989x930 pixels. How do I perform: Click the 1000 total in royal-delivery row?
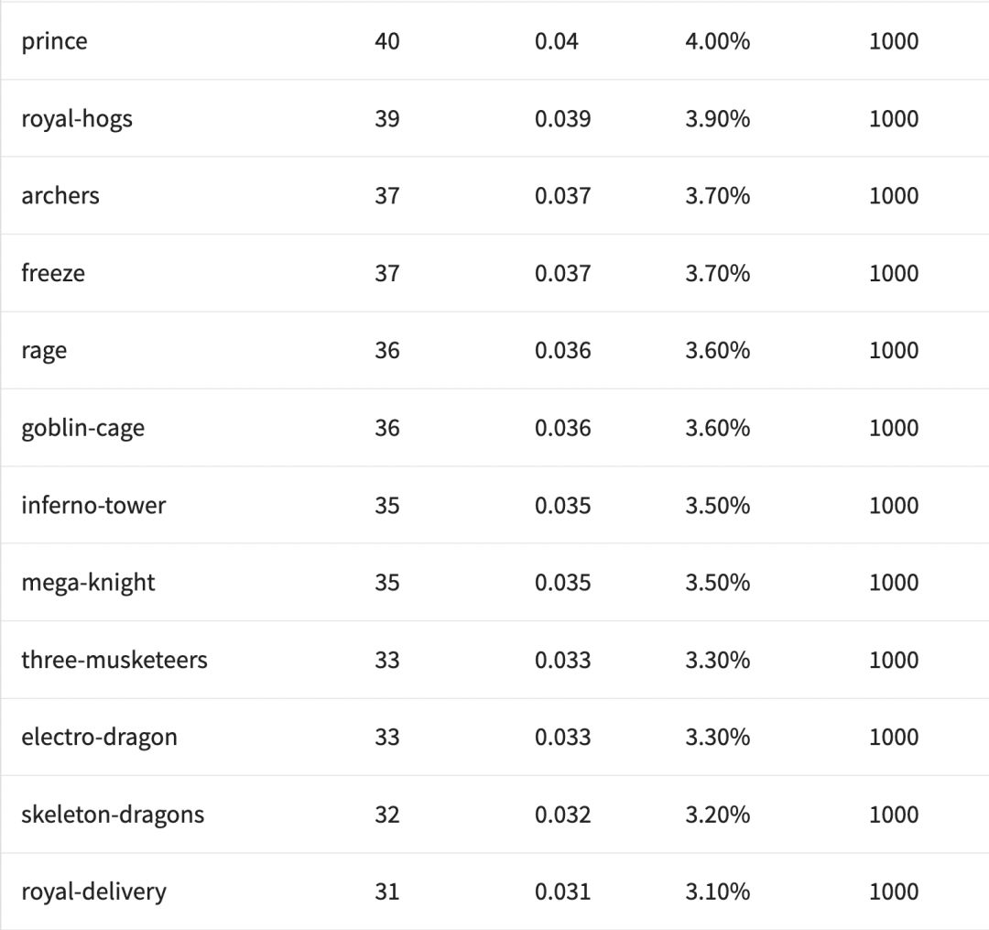(894, 892)
